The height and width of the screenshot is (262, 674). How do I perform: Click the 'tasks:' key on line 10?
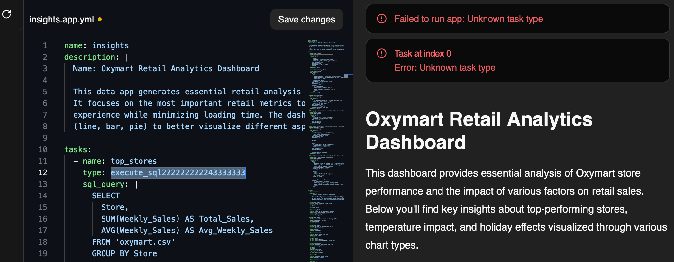[78, 150]
